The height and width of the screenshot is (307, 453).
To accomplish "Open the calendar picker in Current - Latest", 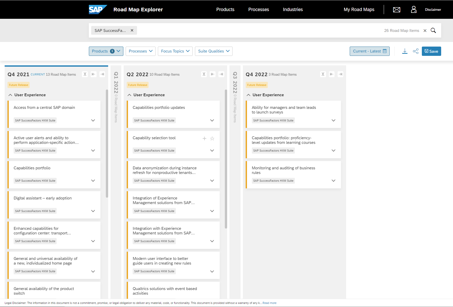I will 385,51.
